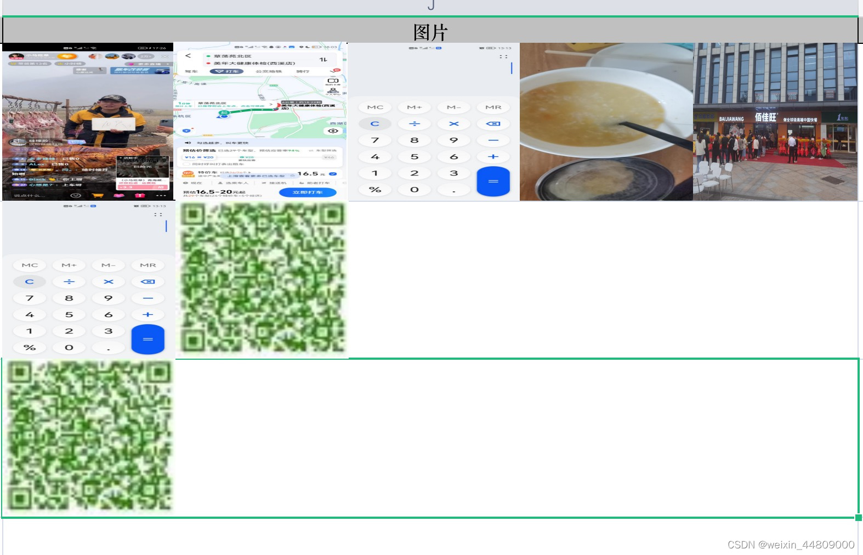The image size is (863, 555).
Task: Select the map taxi route screenshot
Action: (260, 122)
